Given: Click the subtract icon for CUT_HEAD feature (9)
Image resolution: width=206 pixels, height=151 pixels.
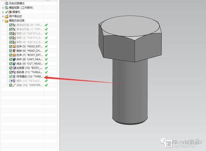Looking at the screenshot, I should coord(14,64).
